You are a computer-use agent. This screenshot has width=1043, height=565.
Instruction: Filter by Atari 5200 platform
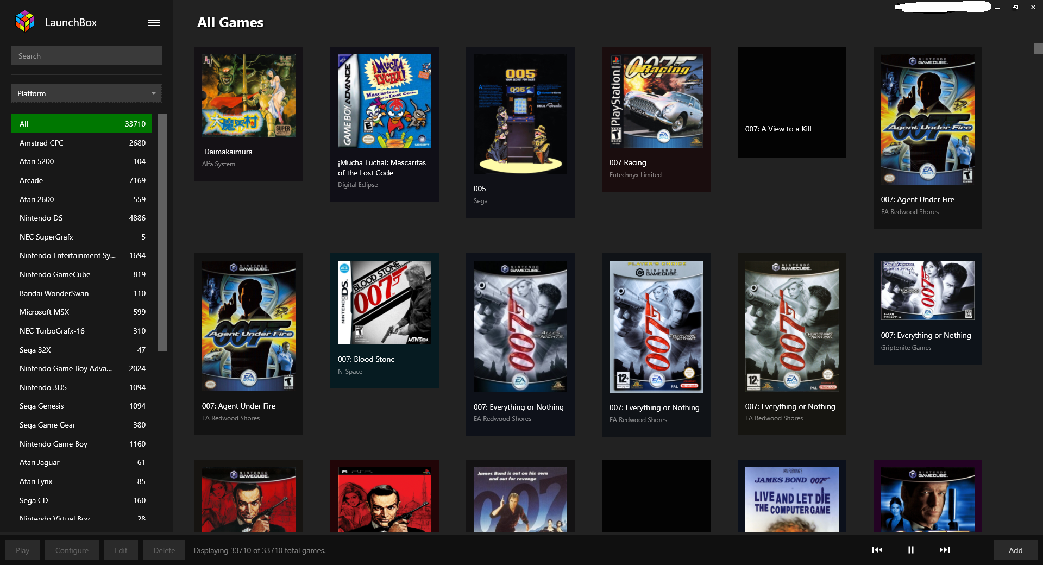point(81,161)
